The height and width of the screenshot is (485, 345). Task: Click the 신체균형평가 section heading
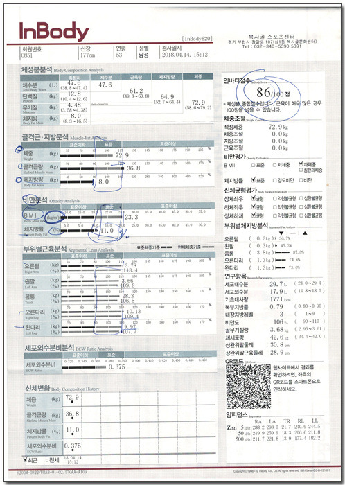click(240, 191)
